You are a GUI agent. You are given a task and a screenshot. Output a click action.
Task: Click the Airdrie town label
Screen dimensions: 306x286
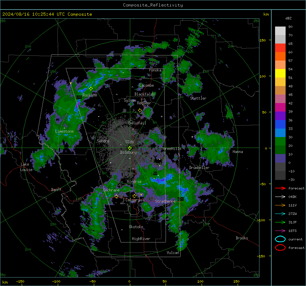pos(134,182)
